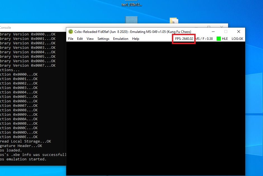Click console line 'Version 0x0007...OK'

(34, 66)
